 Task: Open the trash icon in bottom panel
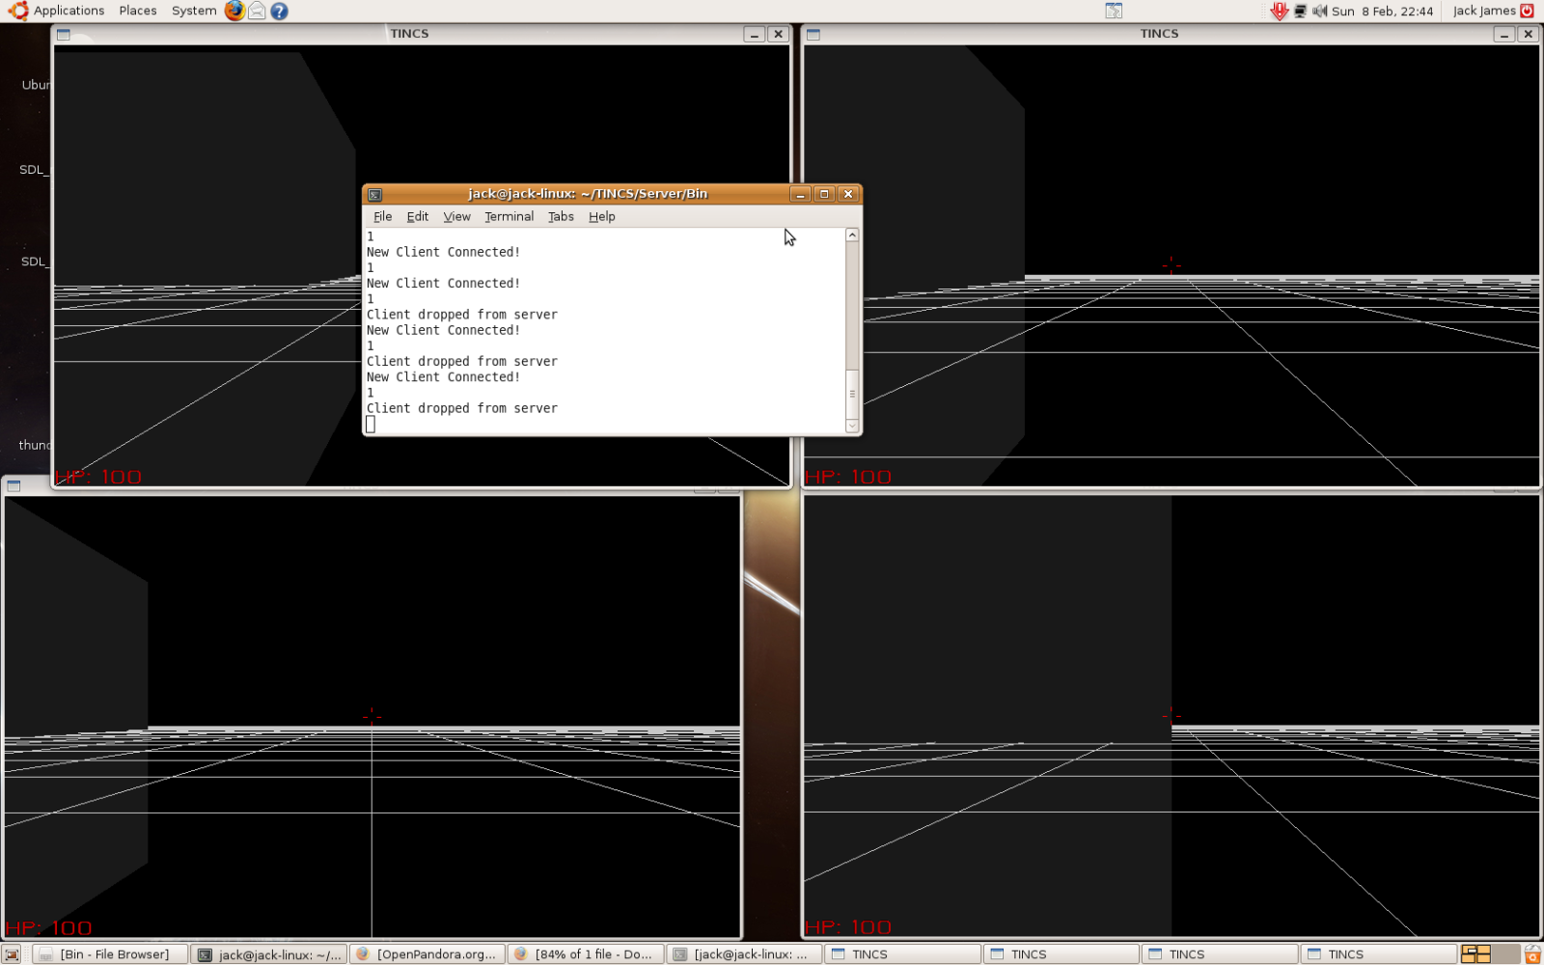click(1532, 954)
